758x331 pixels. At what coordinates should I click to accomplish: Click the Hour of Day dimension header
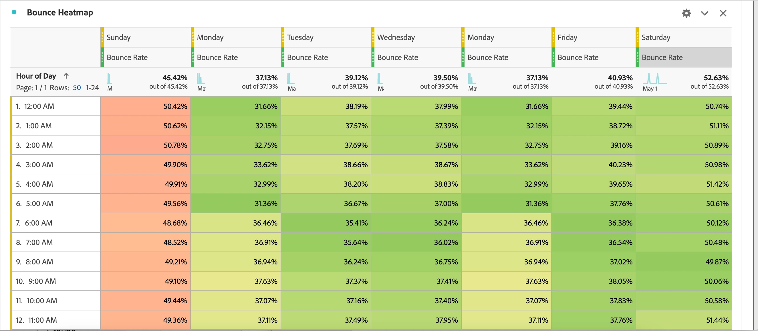pos(36,76)
